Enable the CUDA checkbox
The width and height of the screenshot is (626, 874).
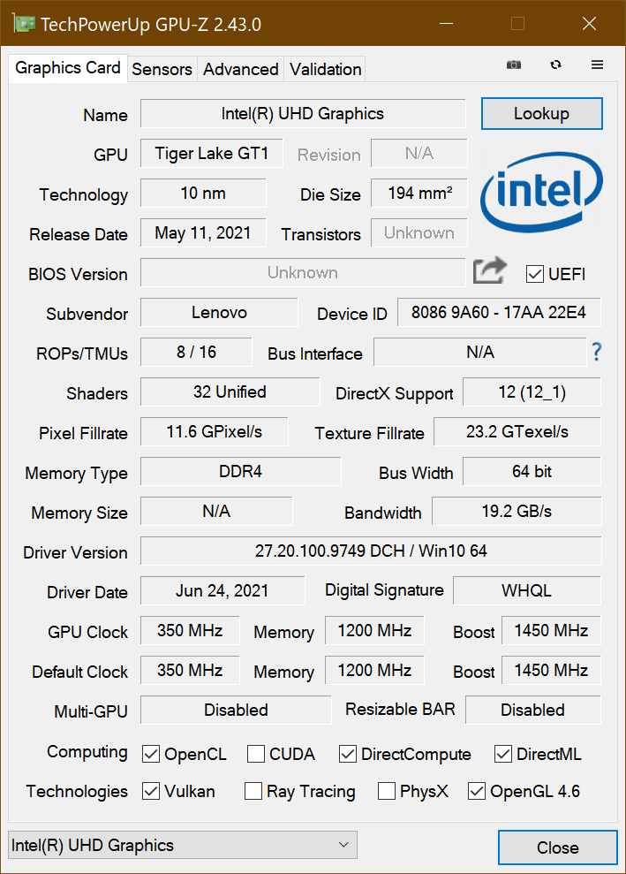click(256, 754)
